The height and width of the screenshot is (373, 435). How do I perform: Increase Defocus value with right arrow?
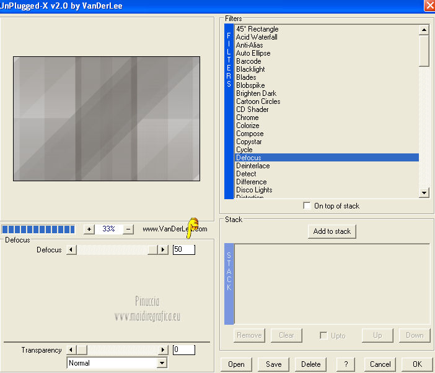163,250
